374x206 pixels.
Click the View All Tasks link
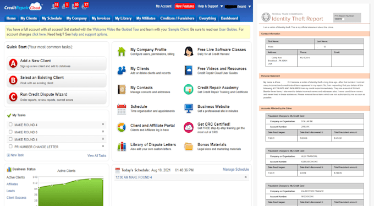[x=97, y=155]
